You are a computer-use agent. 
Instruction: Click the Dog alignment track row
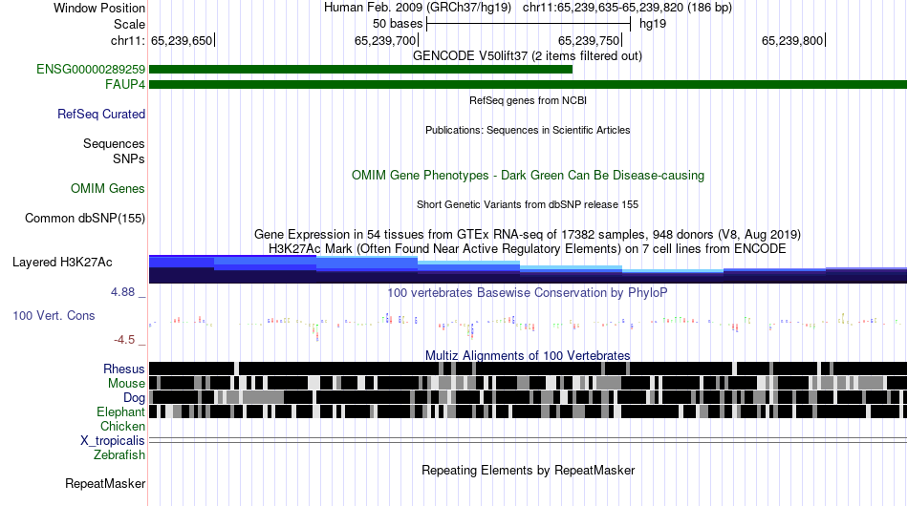click(529, 397)
